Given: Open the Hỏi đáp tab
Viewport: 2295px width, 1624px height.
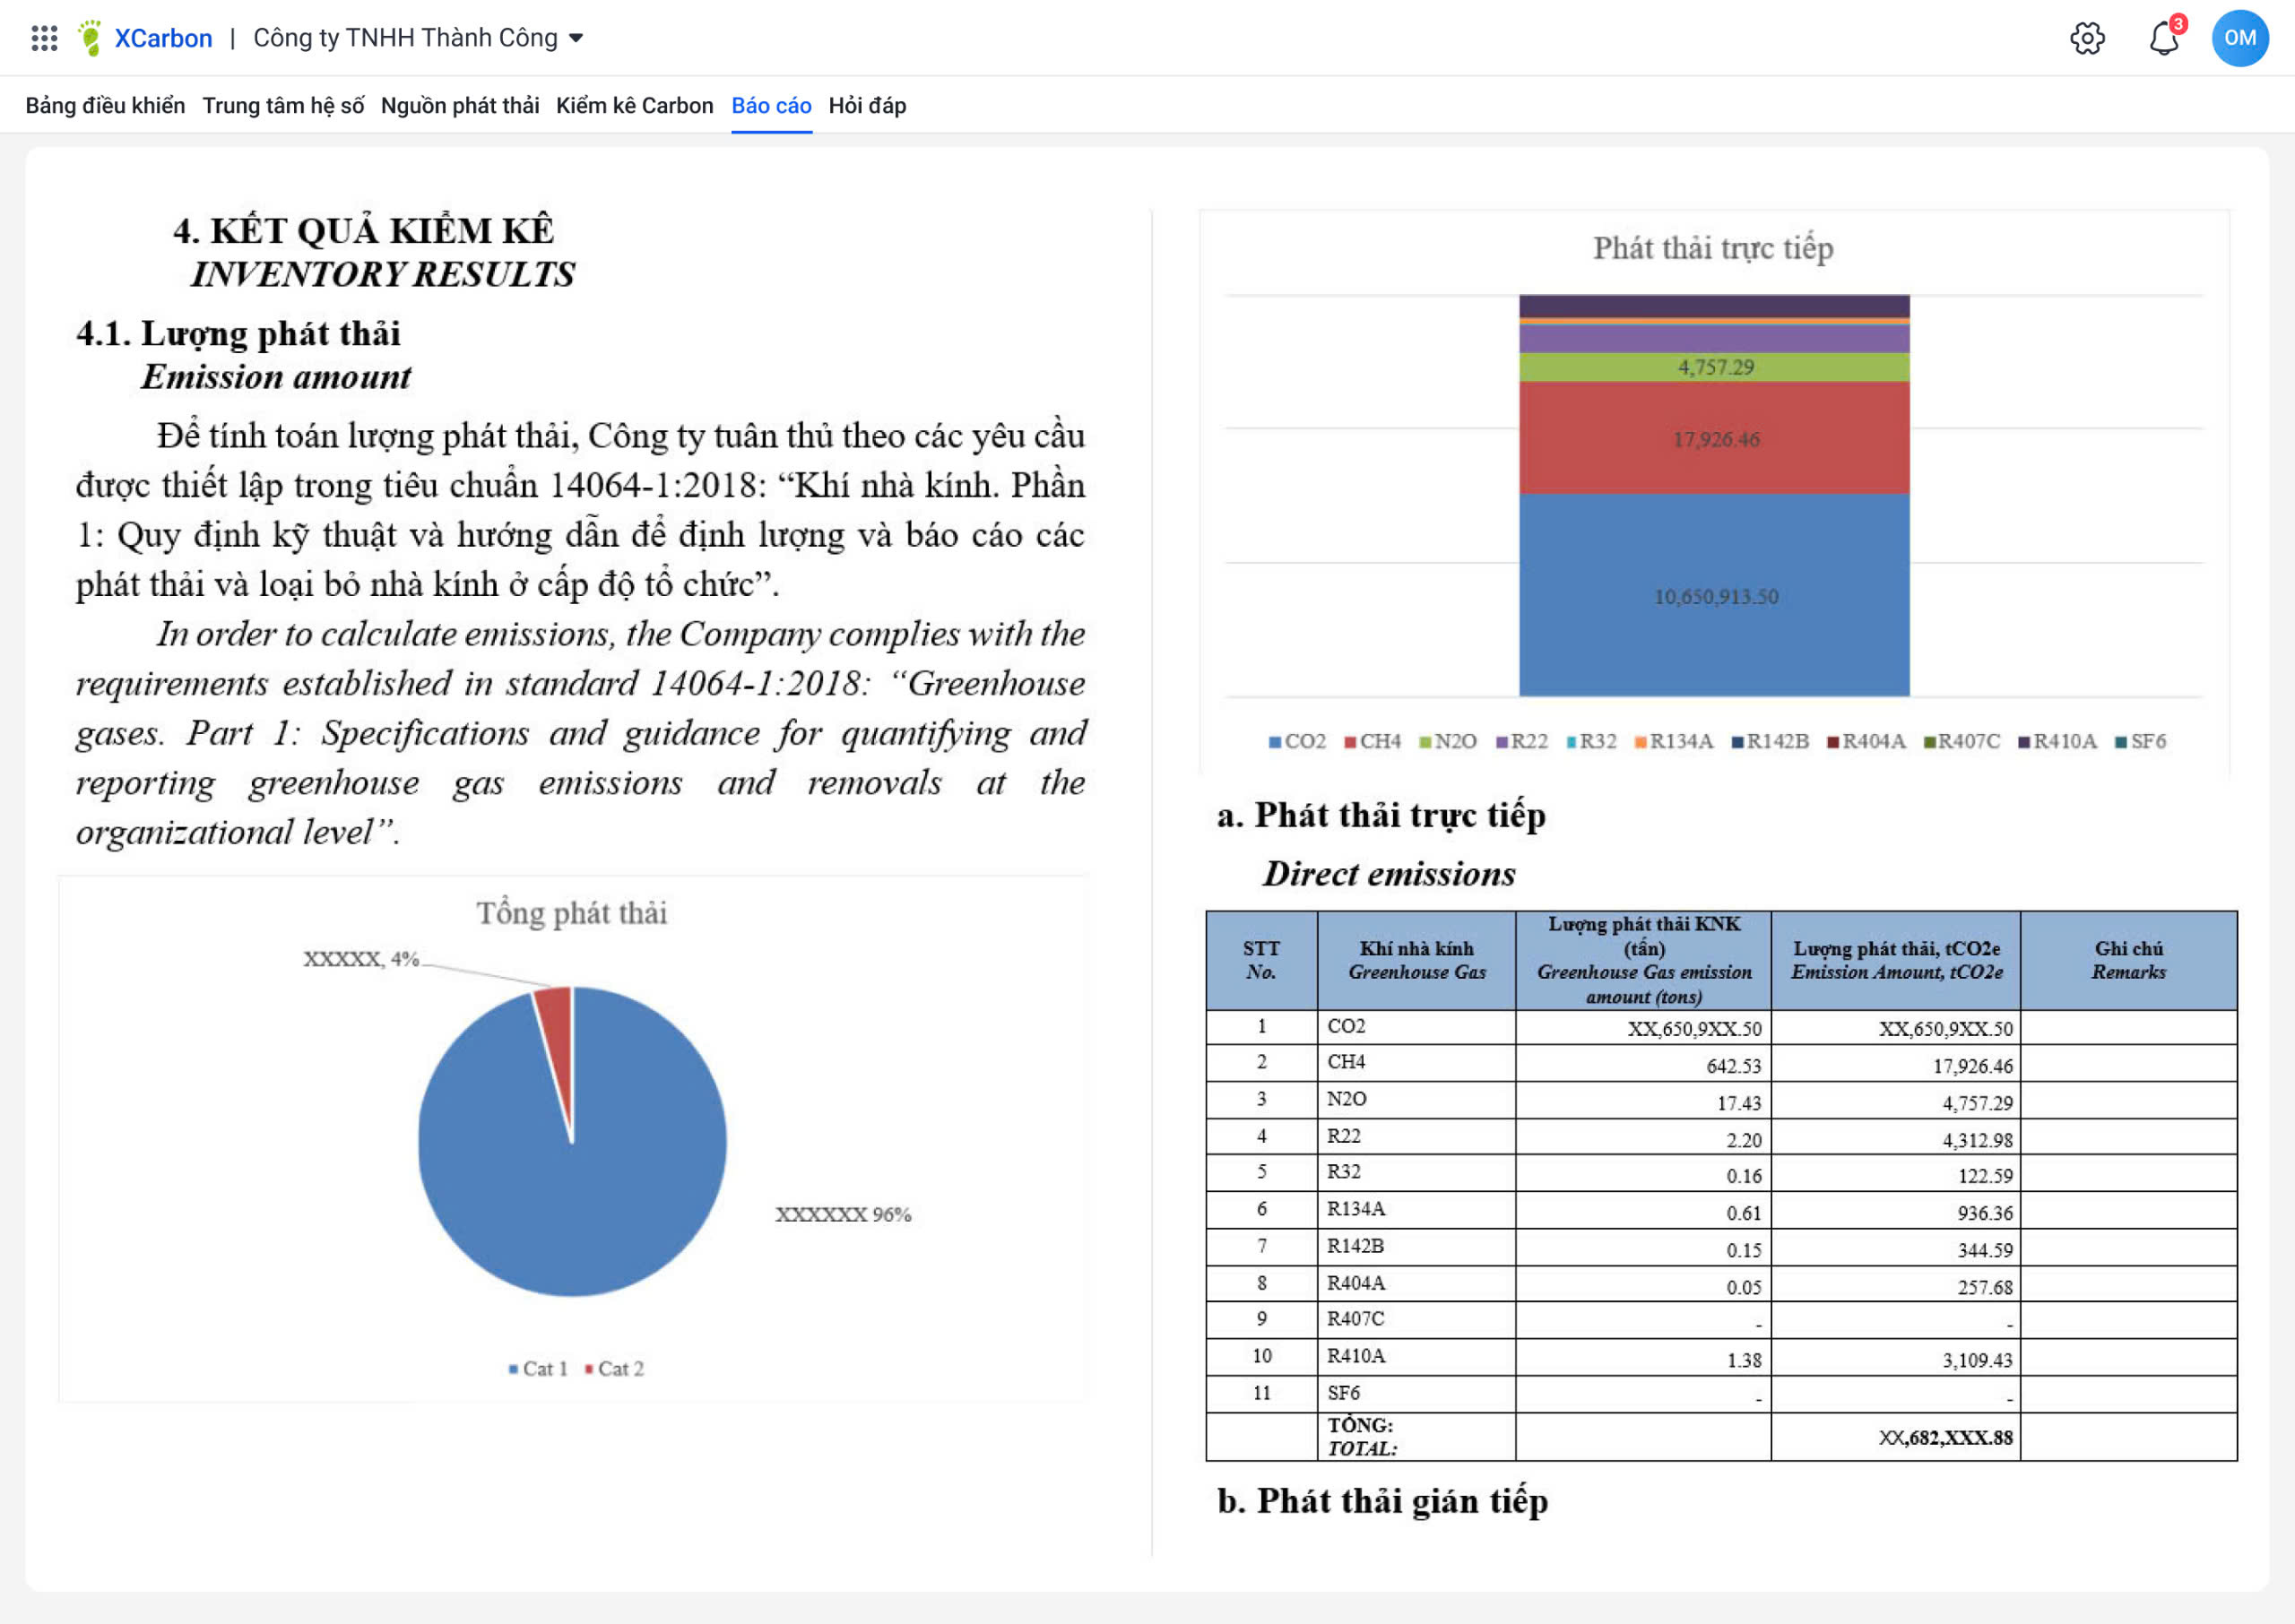Looking at the screenshot, I should click(x=867, y=106).
